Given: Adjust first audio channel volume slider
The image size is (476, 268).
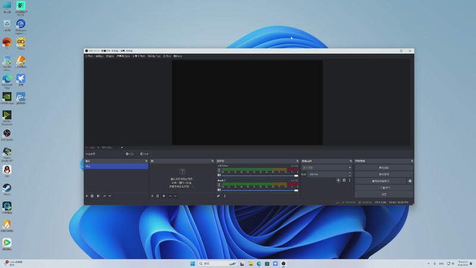Looking at the screenshot, I should 260,176.
